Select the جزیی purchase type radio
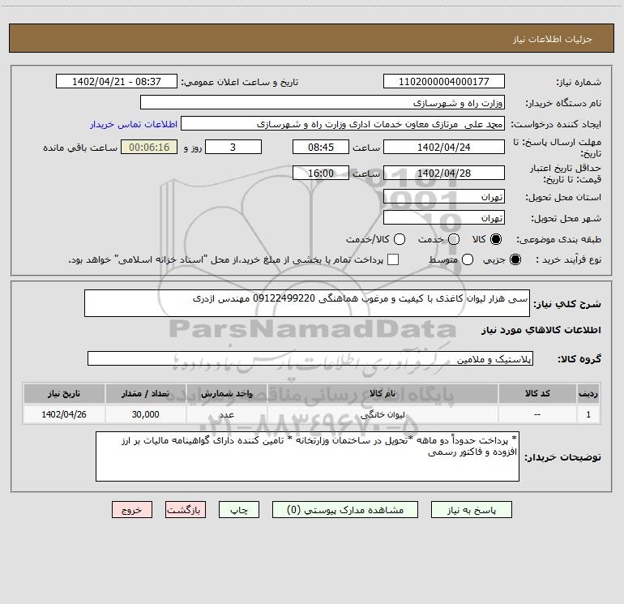This screenshot has height=604, width=624. tap(515, 259)
